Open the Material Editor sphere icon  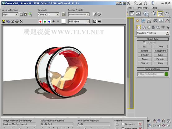coord(146,14)
